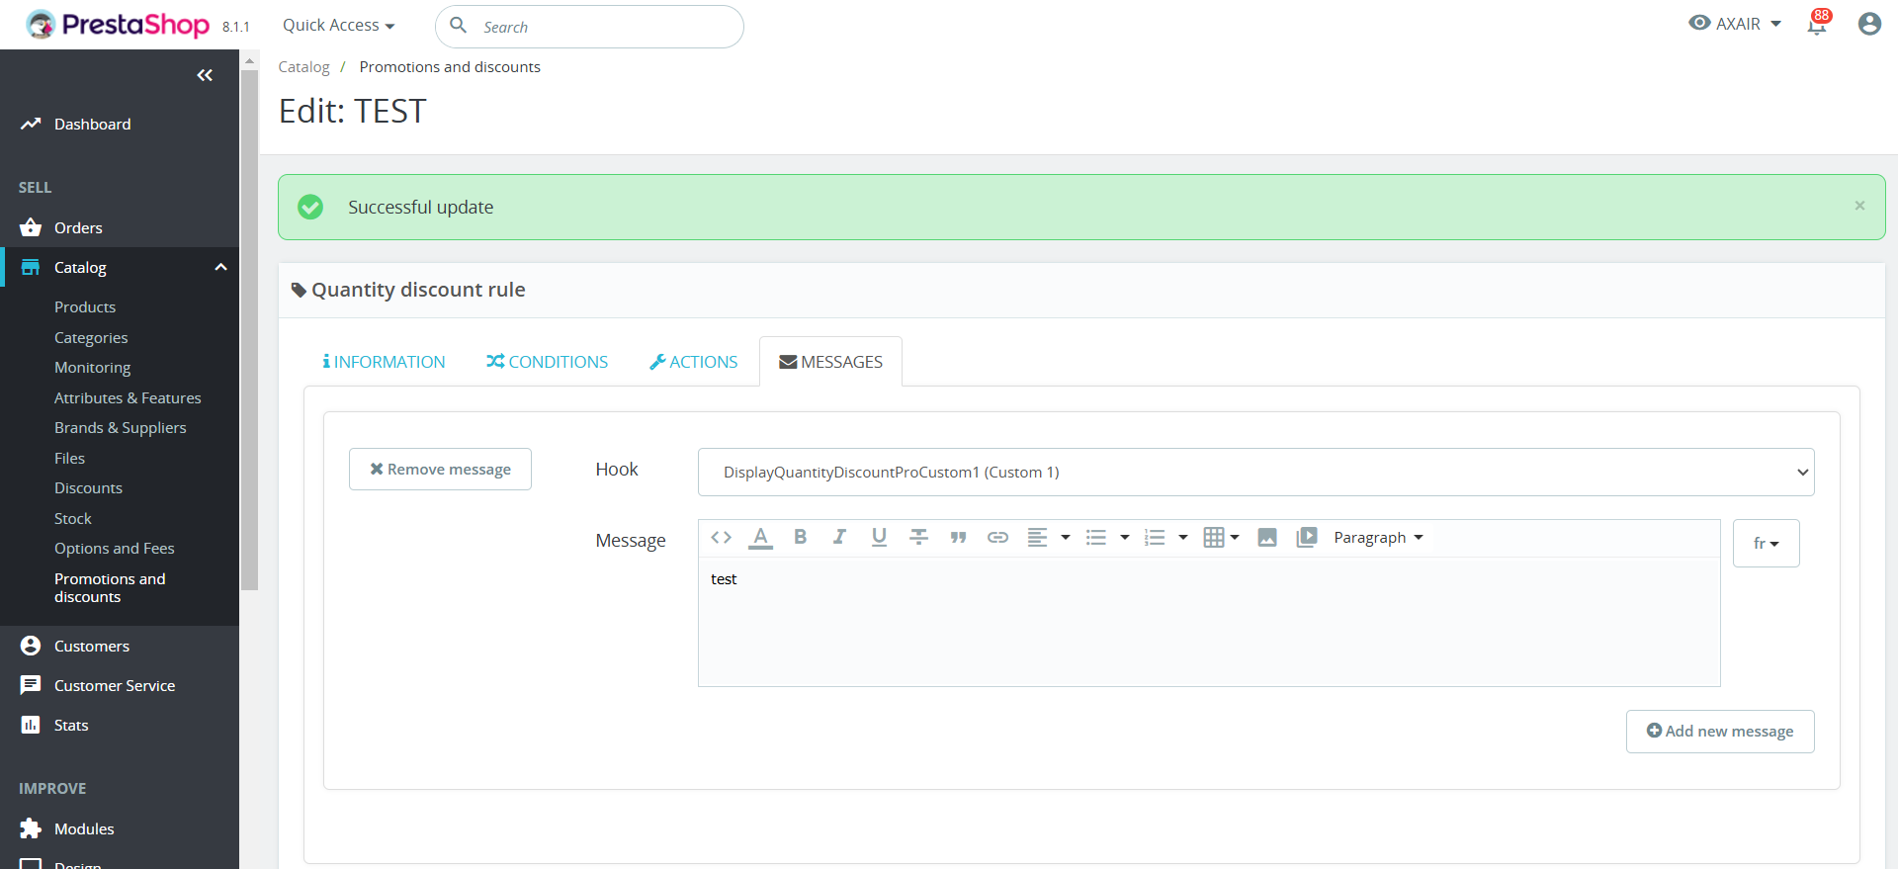1898x869 pixels.
Task: Click into the message text area
Action: pos(1209,622)
